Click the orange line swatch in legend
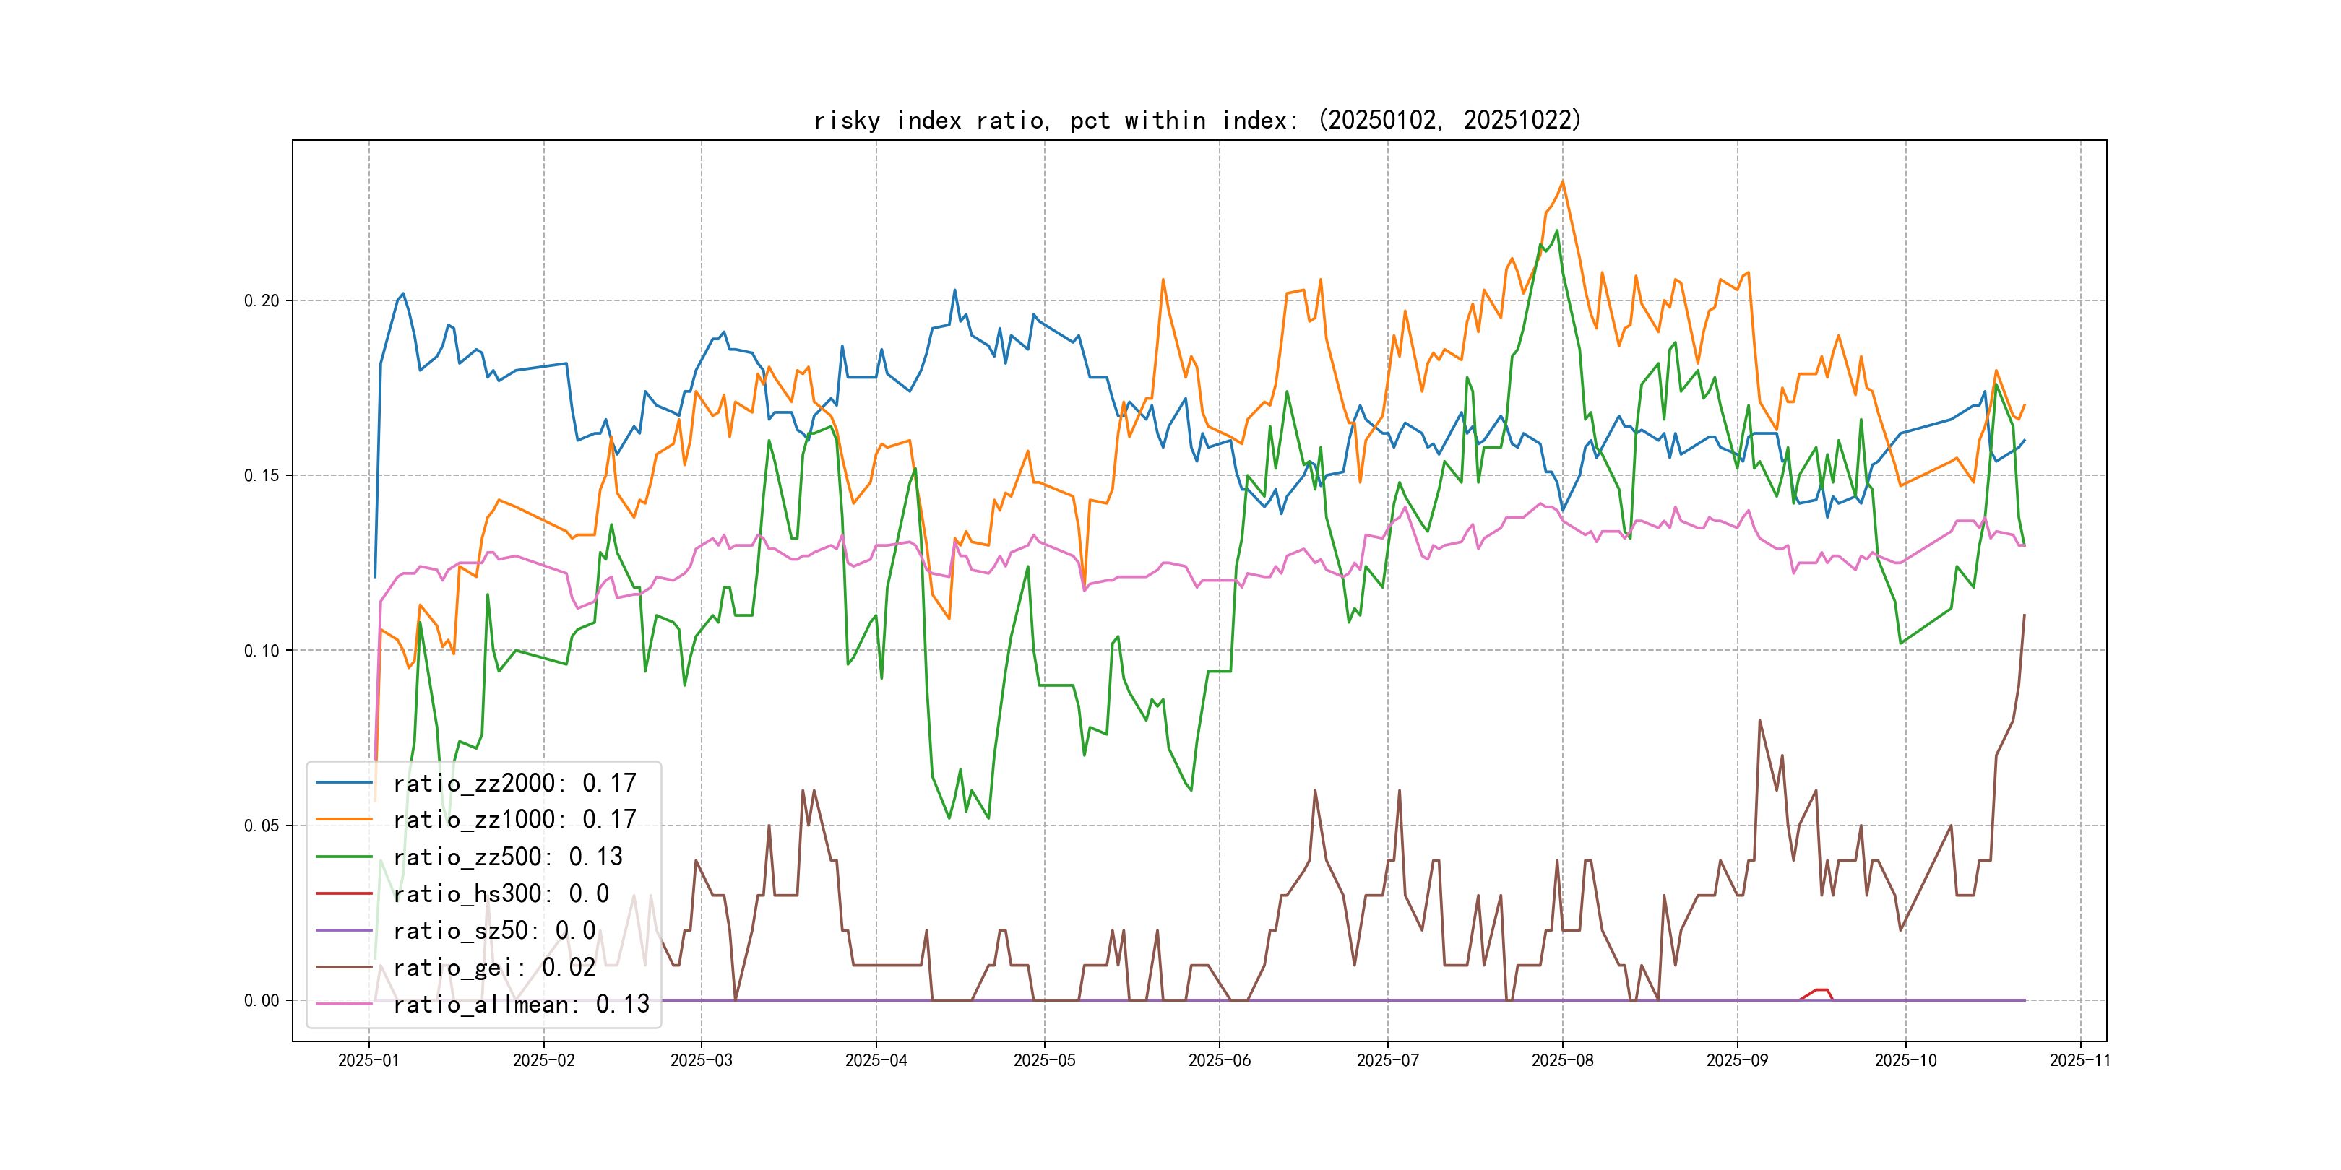2341x1170 pixels. pyautogui.click(x=345, y=820)
